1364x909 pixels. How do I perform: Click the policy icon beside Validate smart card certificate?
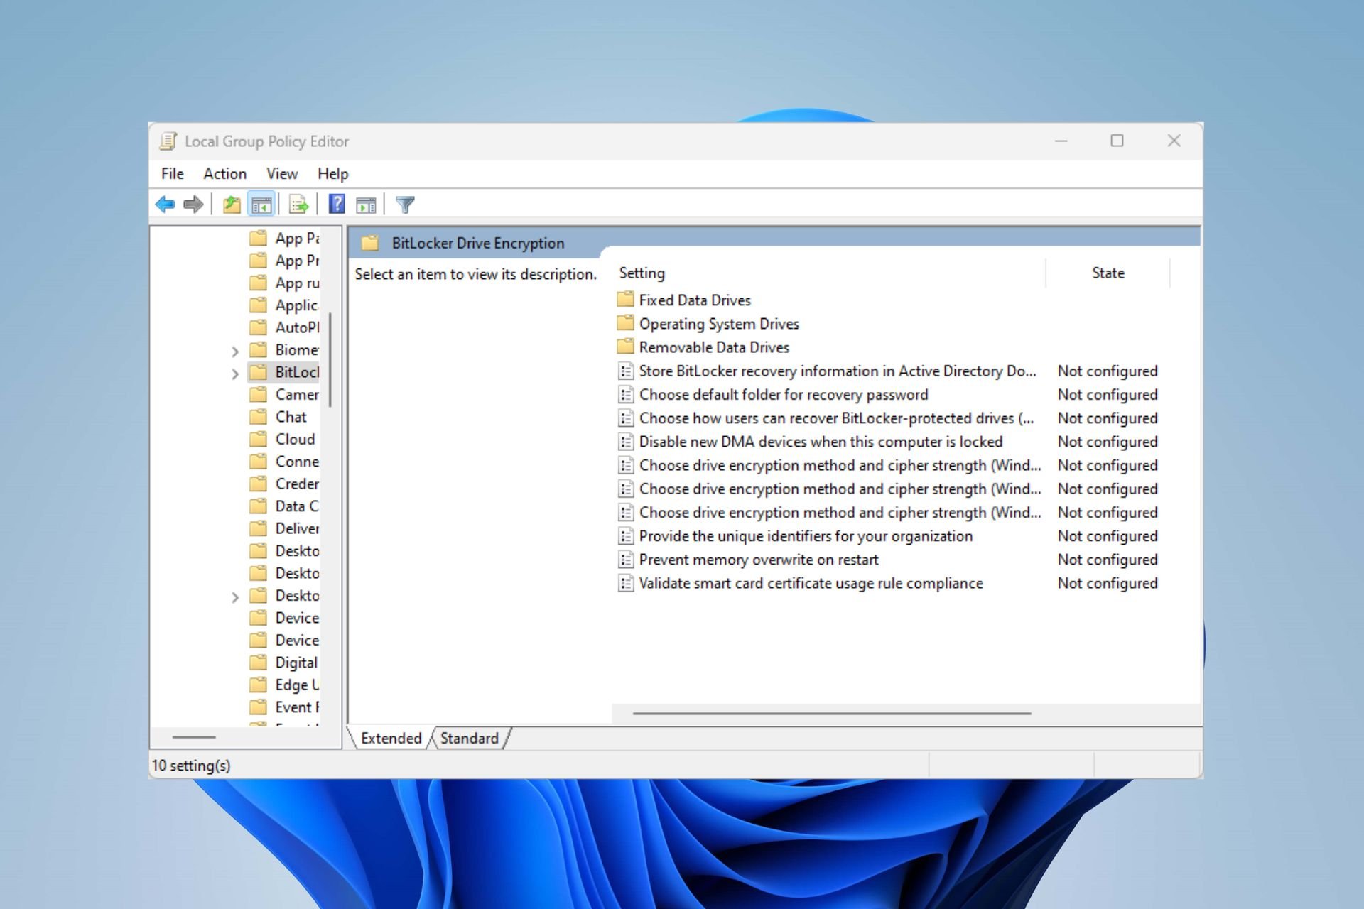point(625,583)
